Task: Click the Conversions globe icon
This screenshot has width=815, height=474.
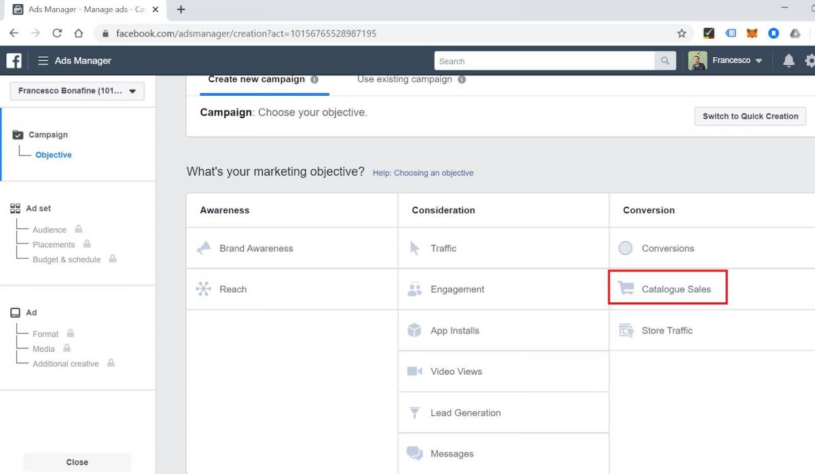Action: (626, 248)
